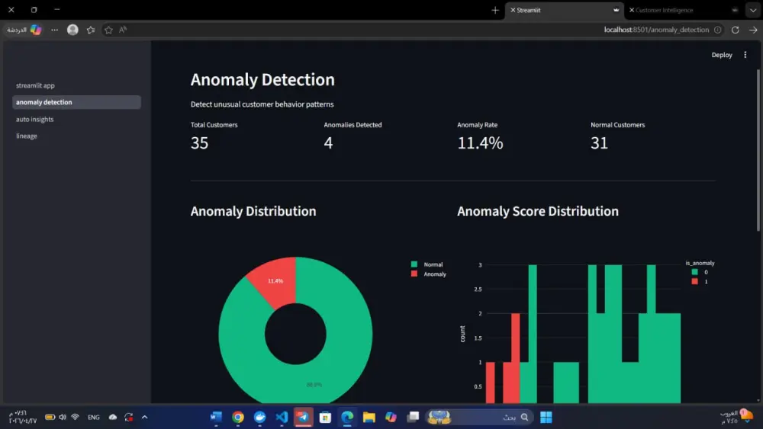Open Docker Desktop from taskbar

point(260,418)
